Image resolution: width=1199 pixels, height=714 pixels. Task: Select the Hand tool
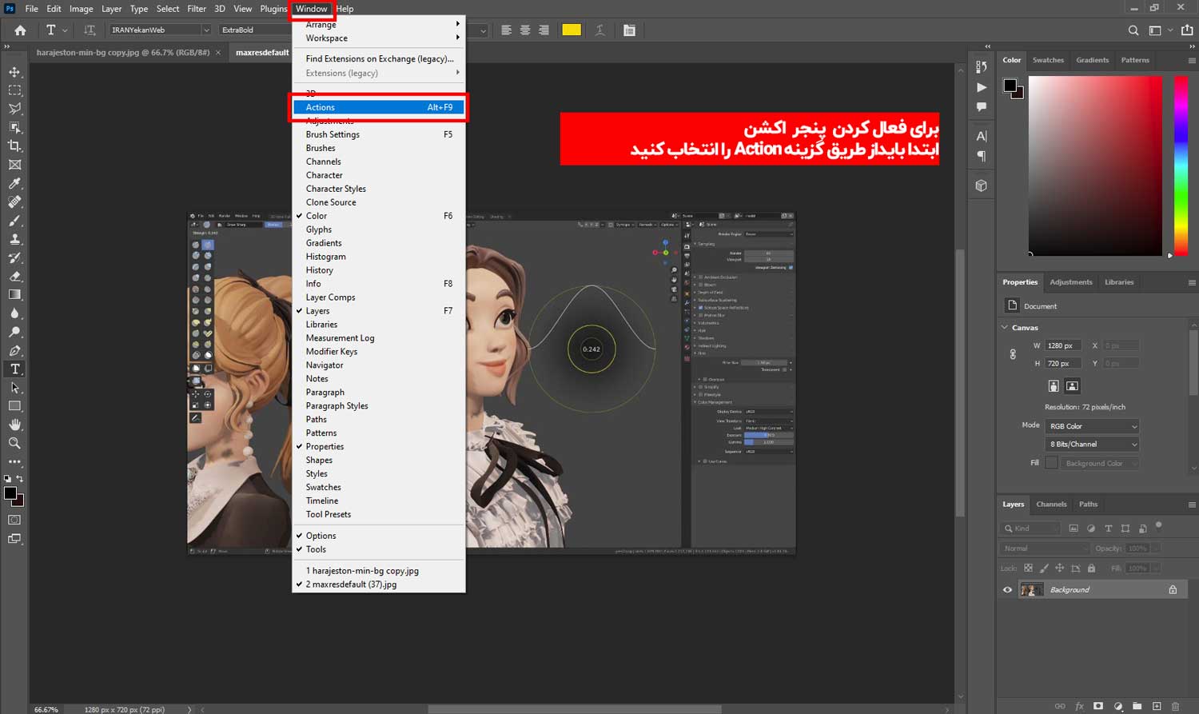pyautogui.click(x=14, y=425)
